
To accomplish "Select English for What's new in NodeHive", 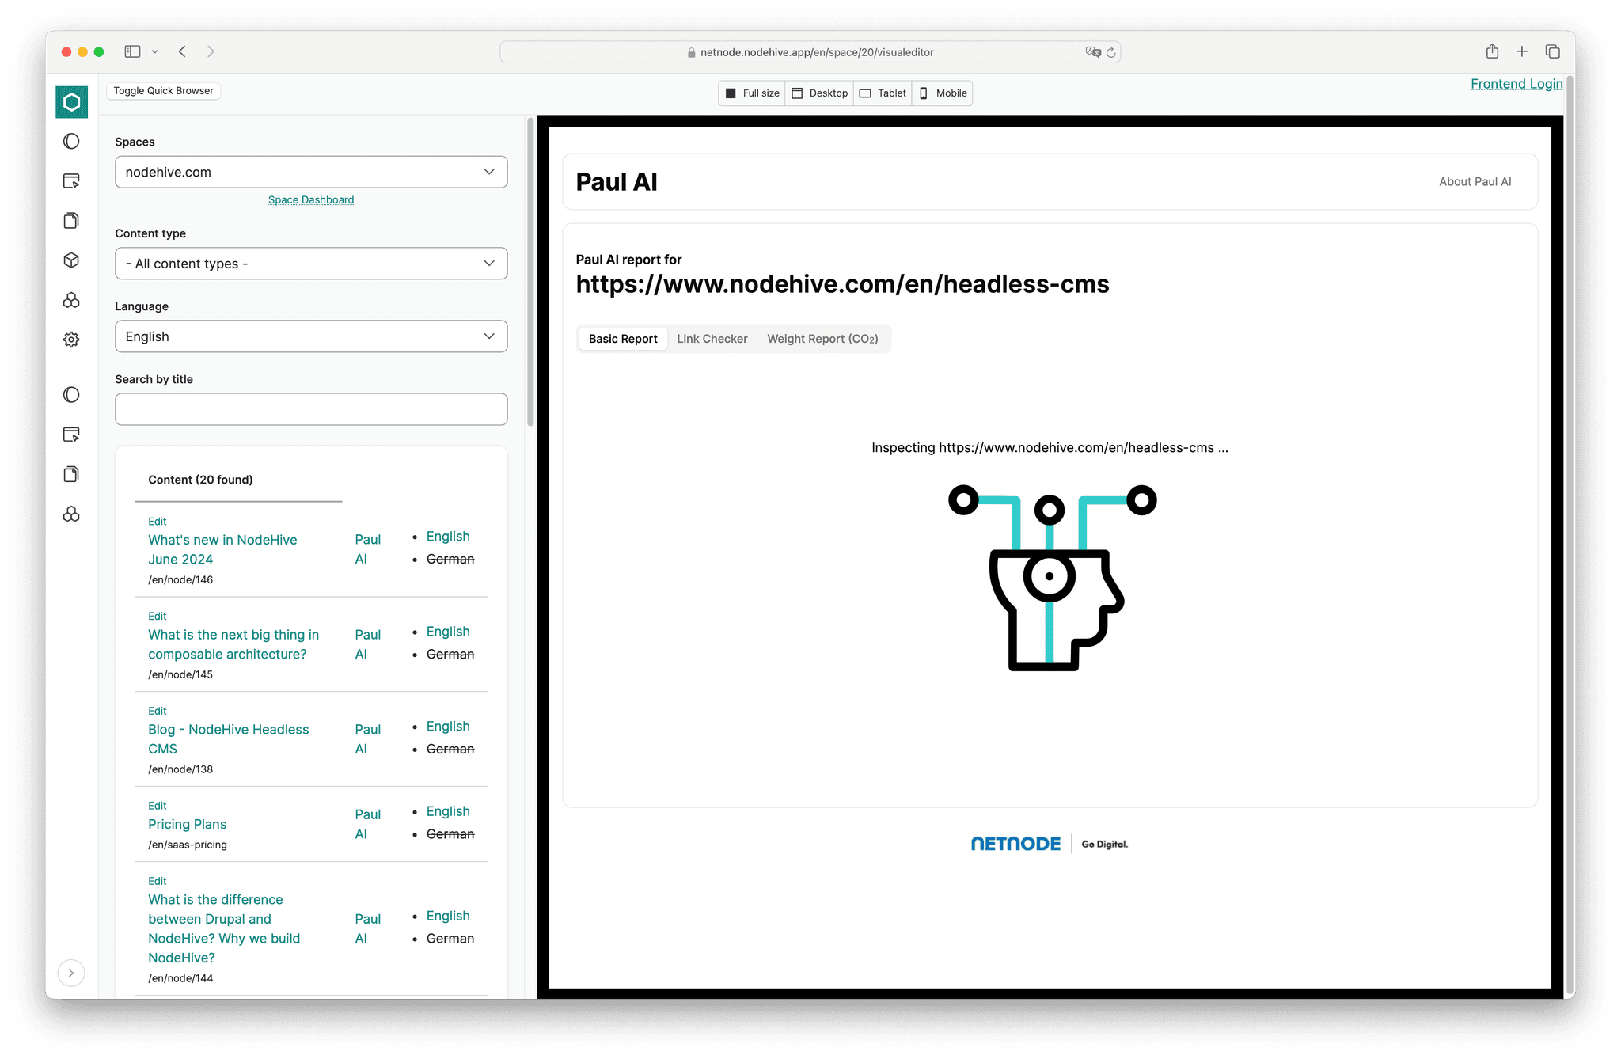I will click(448, 536).
